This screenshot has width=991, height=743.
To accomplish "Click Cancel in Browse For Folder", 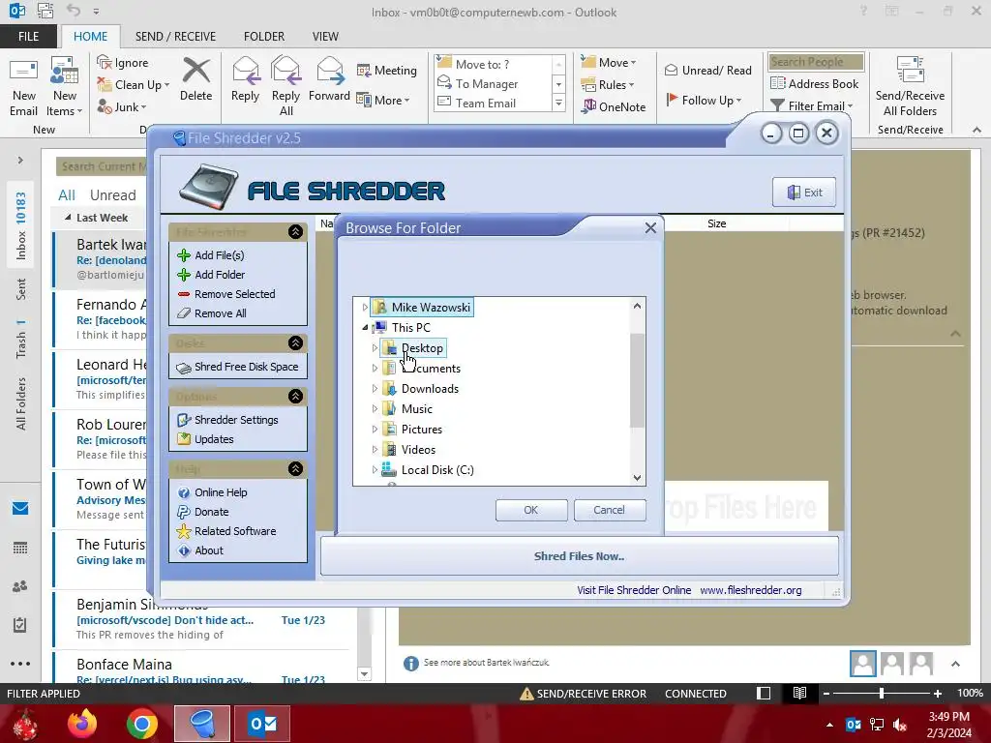I will point(610,510).
